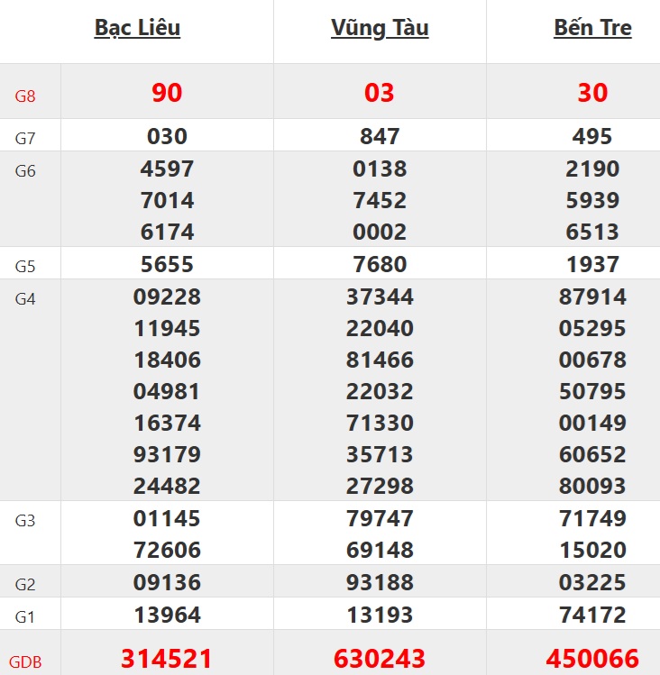Select Vũng Tàu special prize number 630243

tap(380, 659)
